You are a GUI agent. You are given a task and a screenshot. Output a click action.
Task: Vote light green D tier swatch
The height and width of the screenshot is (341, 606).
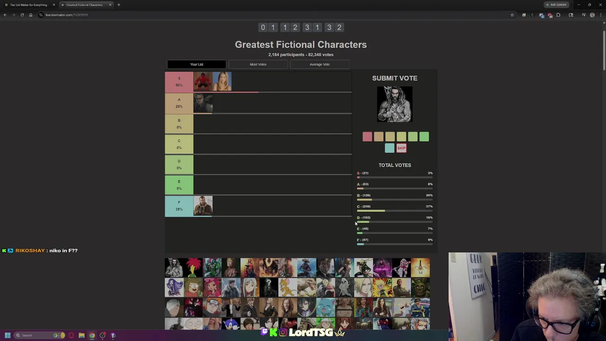tap(413, 137)
